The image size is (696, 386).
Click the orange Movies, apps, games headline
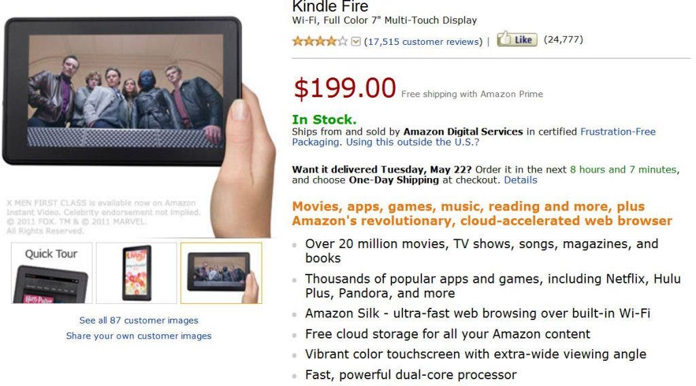point(482,213)
